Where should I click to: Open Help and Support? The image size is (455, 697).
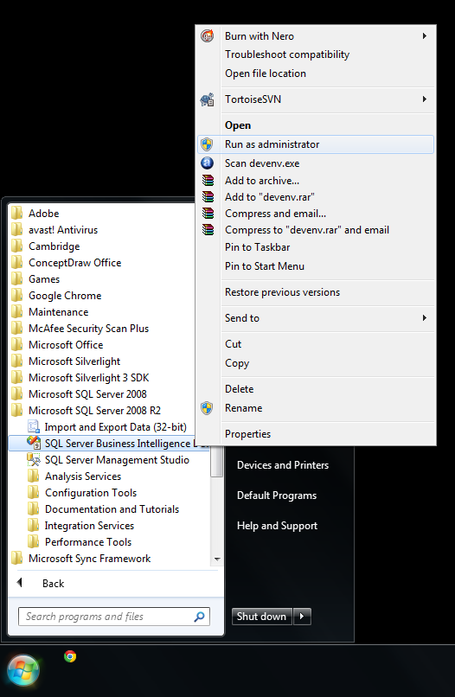coord(277,526)
